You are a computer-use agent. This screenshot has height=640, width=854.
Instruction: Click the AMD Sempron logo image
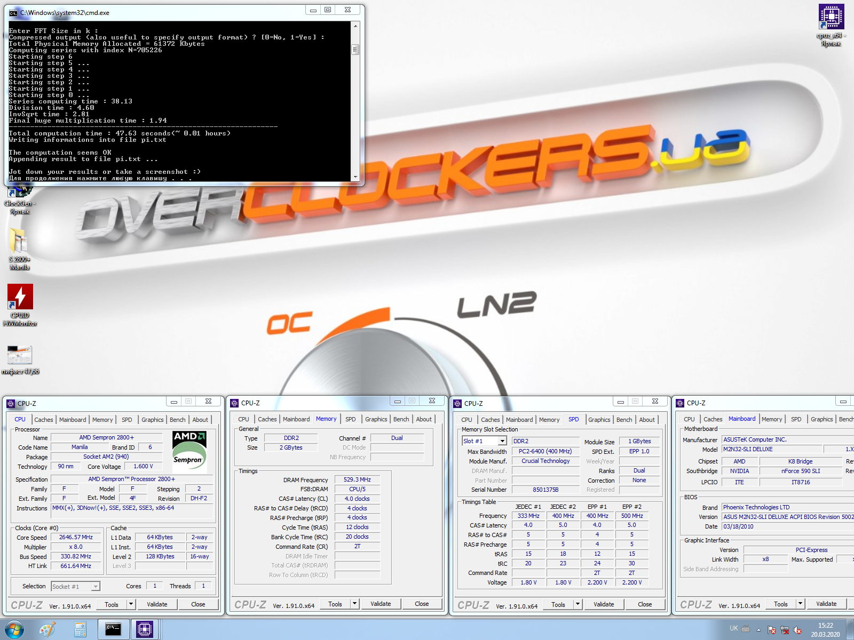[189, 452]
